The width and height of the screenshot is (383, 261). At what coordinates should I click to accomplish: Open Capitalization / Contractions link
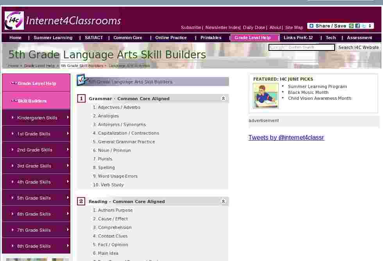tap(128, 133)
